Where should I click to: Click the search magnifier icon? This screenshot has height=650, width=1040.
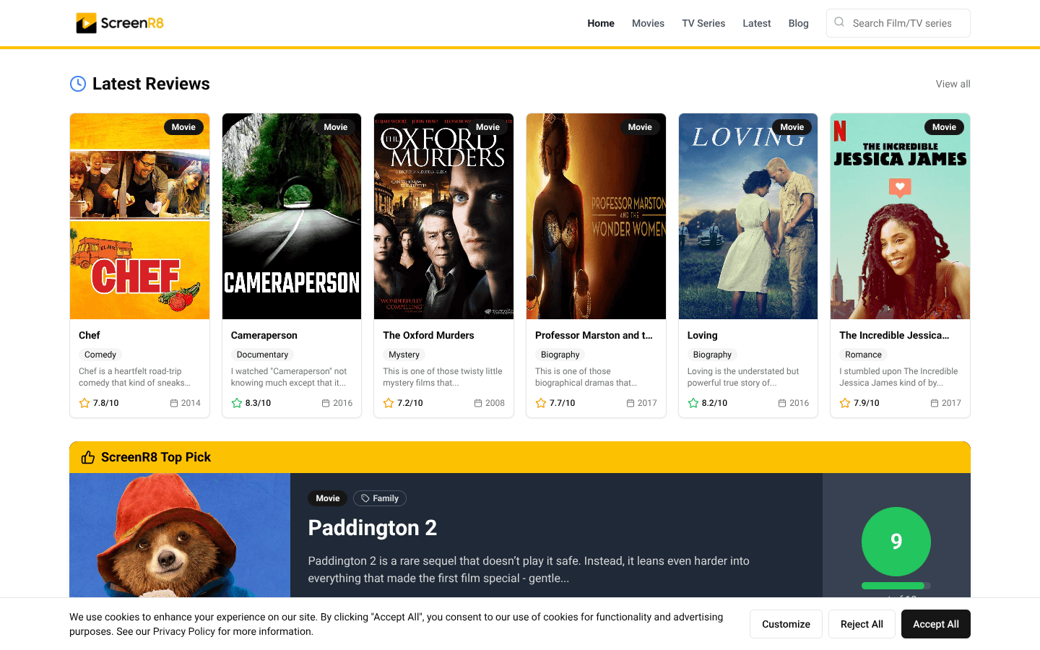pyautogui.click(x=839, y=22)
